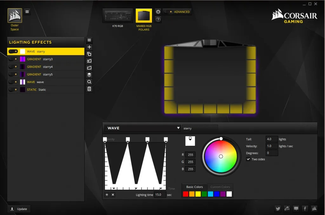Open the chat forum bubble icon
Viewport: 325px width, 215px height.
(x=296, y=209)
